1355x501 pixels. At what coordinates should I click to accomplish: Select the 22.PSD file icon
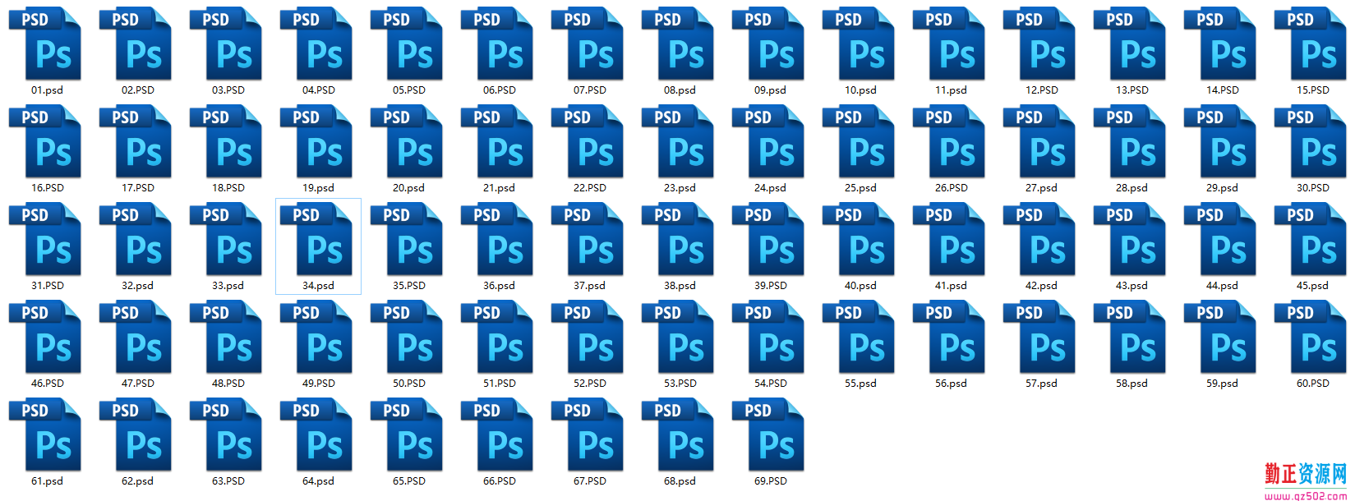[588, 141]
